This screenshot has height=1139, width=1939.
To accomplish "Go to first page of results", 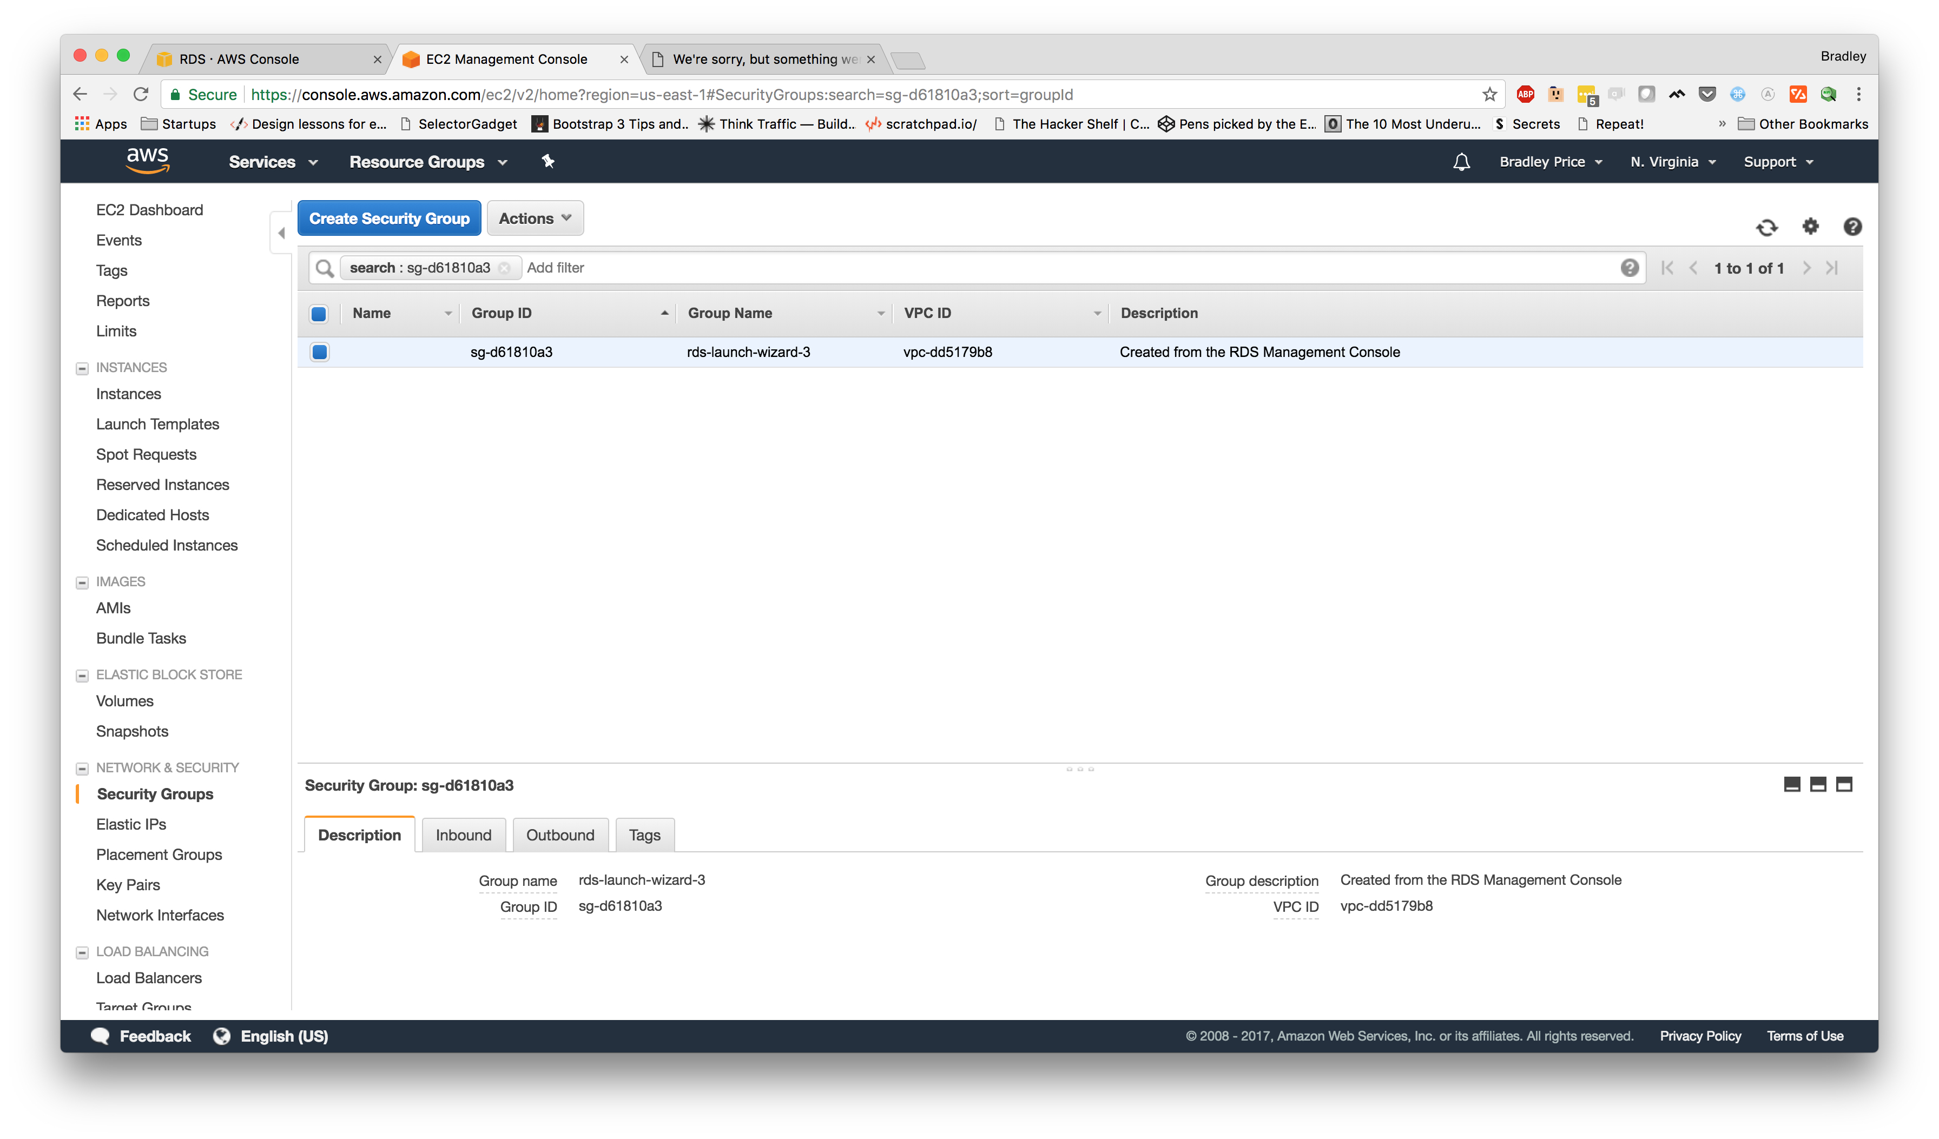I will 1667,268.
